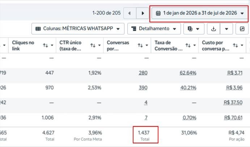Viewport: 250px width, 147px height.
Task: Open Taxa de Conversão column menu arrow
Action: tap(195, 46)
